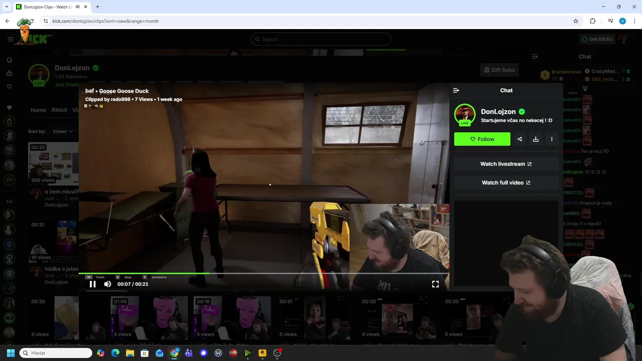Go to Kick home sidebar icon
The image size is (642, 361).
tap(9, 60)
